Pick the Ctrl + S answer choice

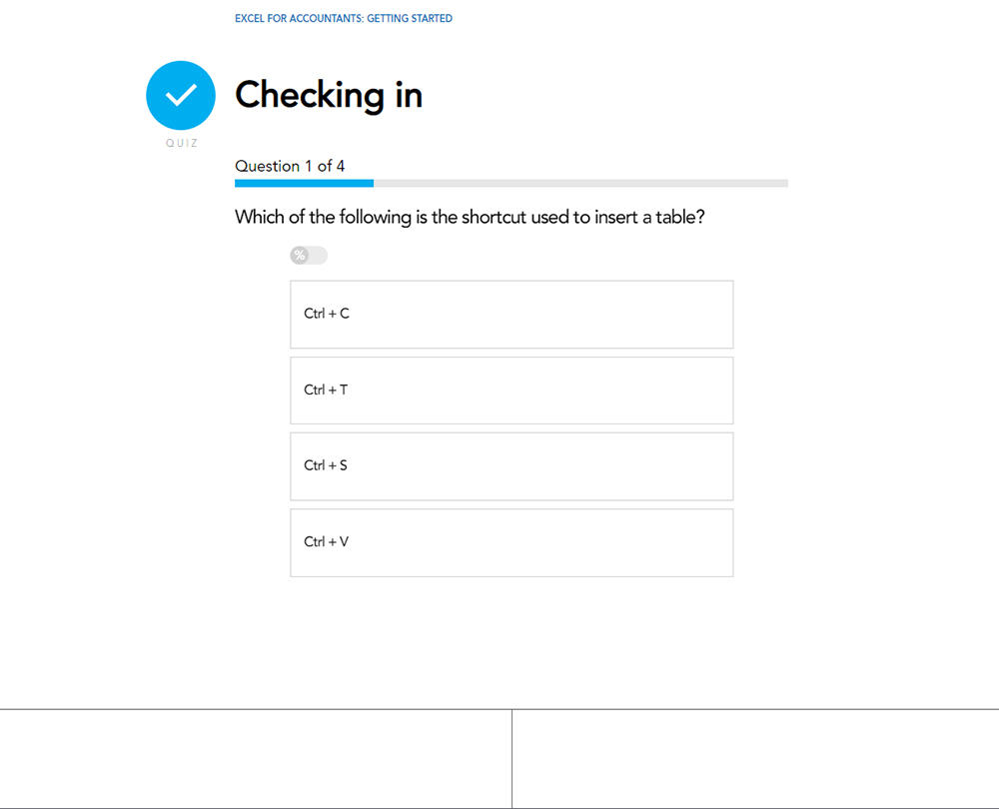click(511, 466)
